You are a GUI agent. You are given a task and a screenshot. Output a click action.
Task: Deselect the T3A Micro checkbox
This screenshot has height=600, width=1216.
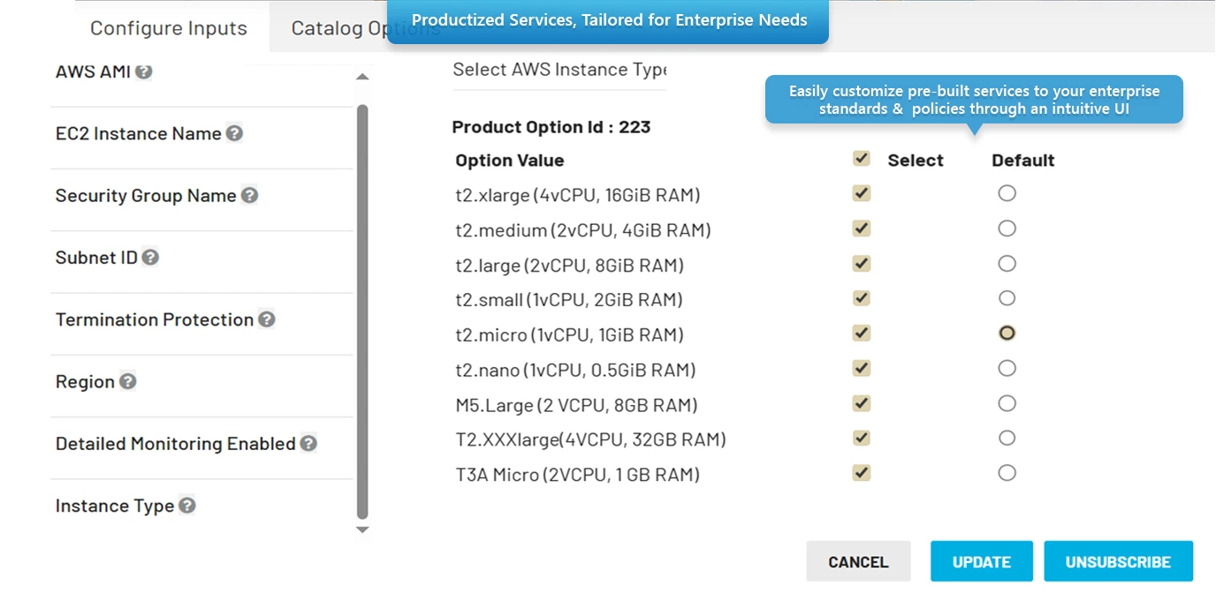861,473
